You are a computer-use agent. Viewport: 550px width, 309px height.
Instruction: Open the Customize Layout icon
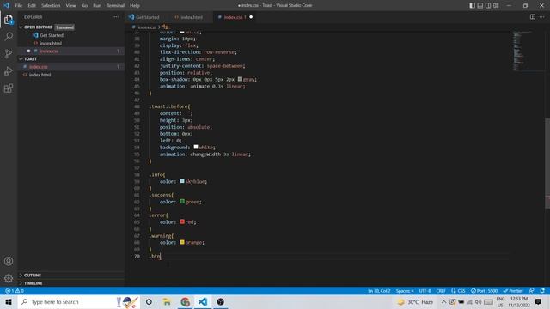[496, 6]
